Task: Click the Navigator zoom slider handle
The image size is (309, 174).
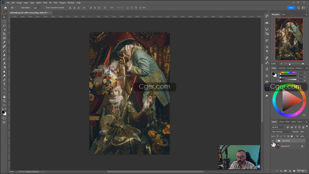Action: tap(289, 64)
